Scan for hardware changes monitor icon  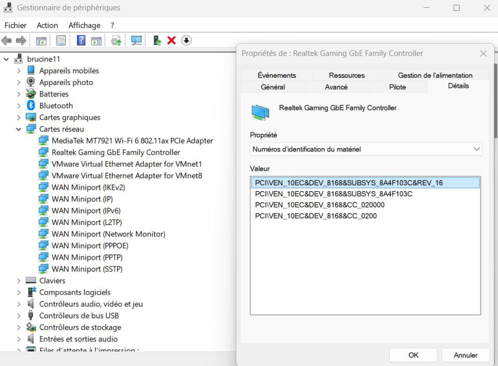[x=136, y=40]
